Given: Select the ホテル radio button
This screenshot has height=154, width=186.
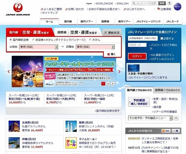Looking at the screenshot, I should pyautogui.click(x=90, y=40).
